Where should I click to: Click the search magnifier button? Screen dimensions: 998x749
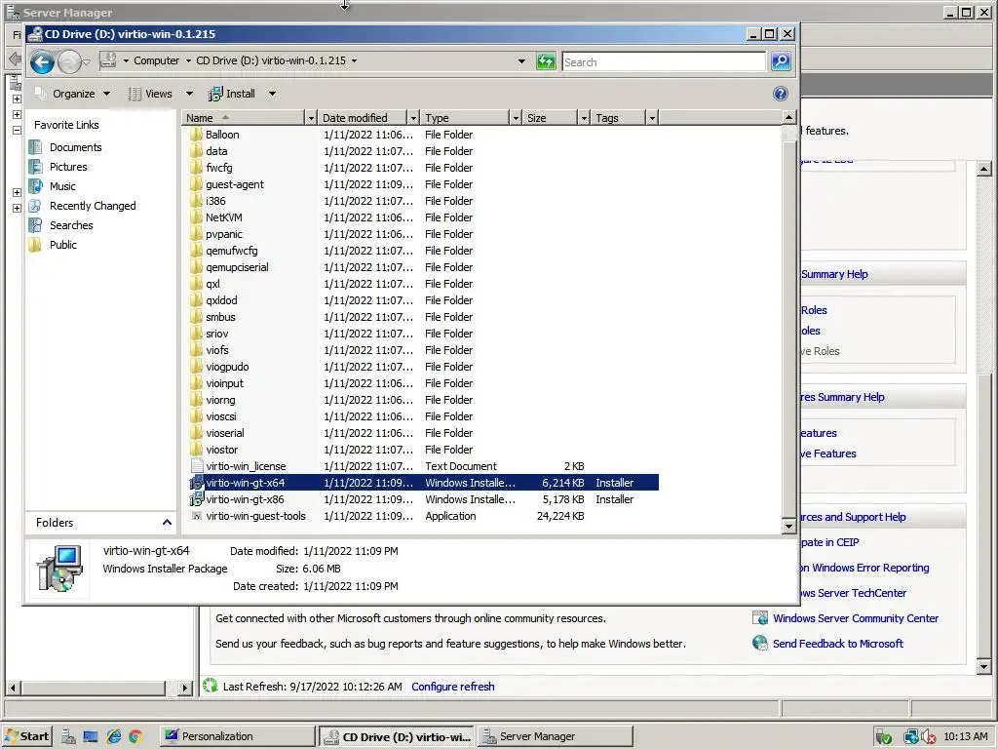(x=781, y=61)
